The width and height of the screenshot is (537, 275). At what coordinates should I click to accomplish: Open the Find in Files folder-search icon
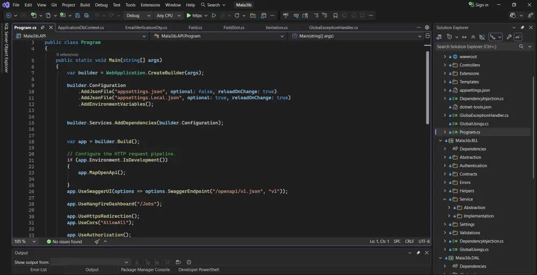click(253, 16)
